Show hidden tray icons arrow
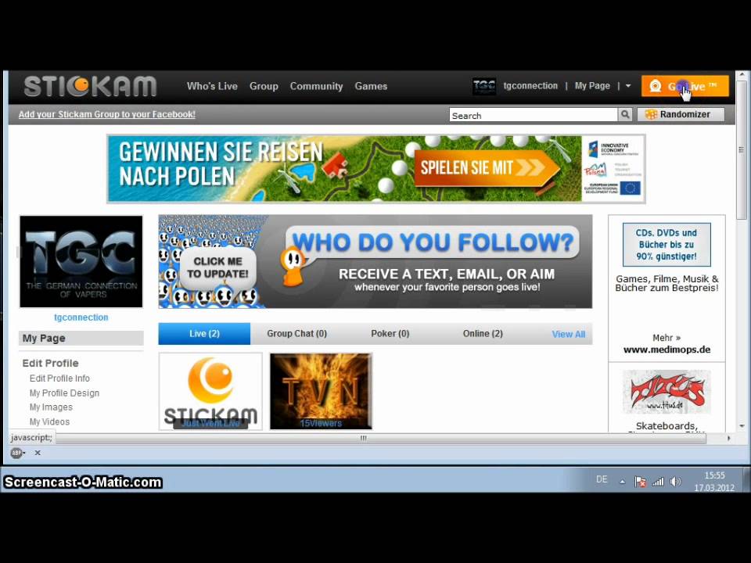751x563 pixels. [622, 482]
